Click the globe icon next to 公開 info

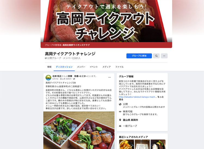click(x=120, y=104)
